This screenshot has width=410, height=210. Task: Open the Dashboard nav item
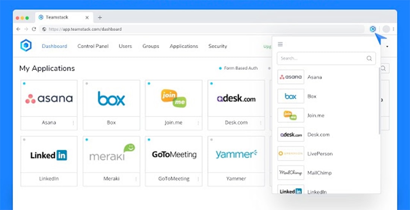(54, 46)
